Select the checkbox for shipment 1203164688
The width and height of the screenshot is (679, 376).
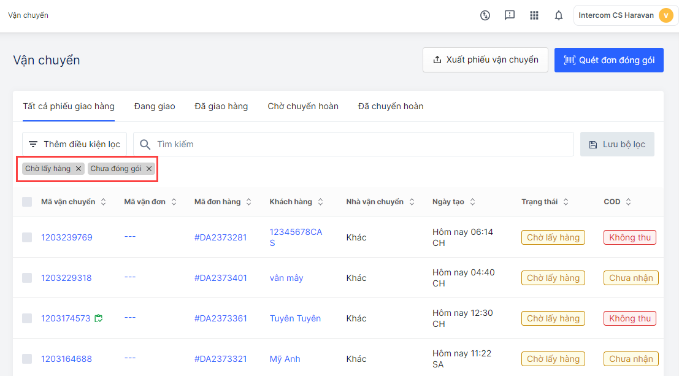27,359
